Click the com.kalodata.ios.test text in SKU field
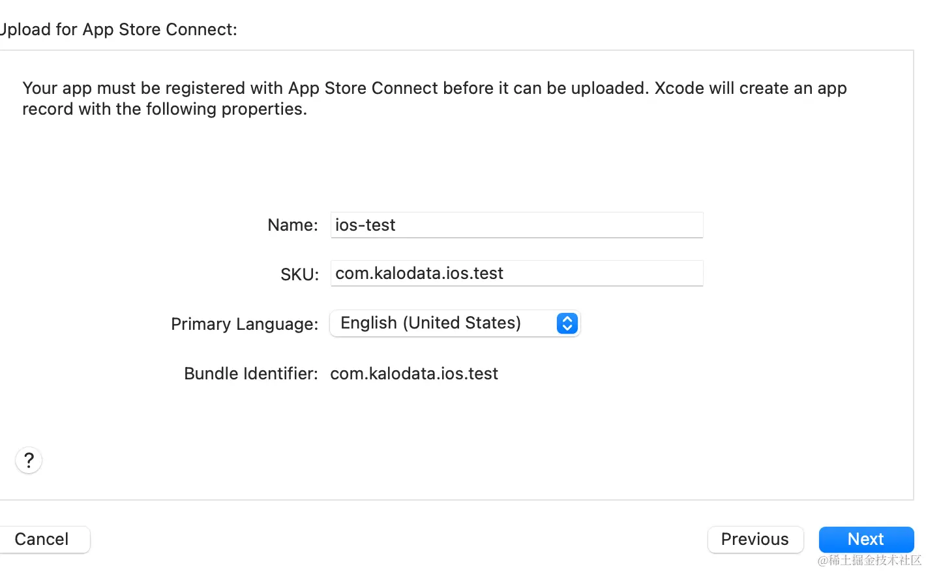The width and height of the screenshot is (926, 571). tap(419, 273)
